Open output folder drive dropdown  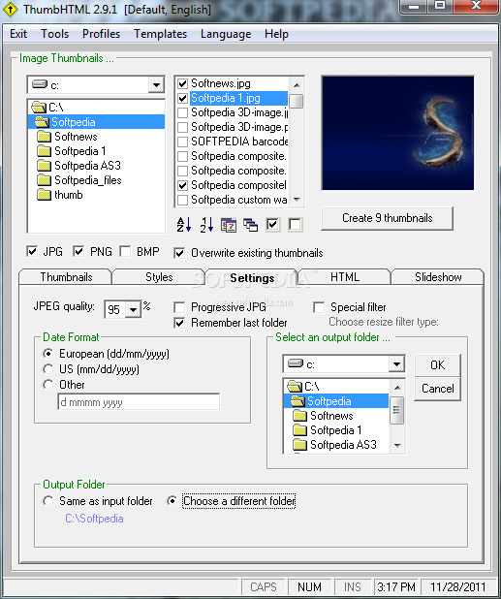click(396, 364)
